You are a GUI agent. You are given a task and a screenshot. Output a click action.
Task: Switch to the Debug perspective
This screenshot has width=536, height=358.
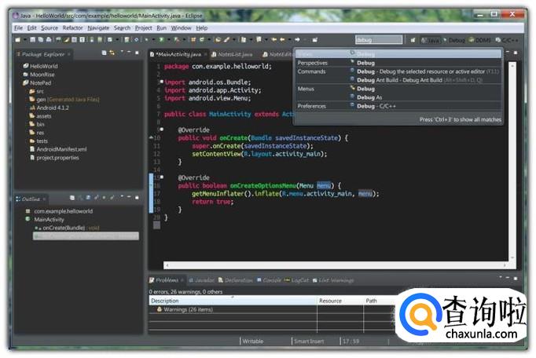click(456, 40)
